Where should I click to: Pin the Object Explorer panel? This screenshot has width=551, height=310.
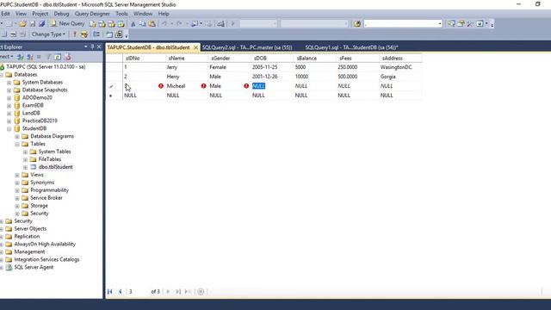pos(92,46)
